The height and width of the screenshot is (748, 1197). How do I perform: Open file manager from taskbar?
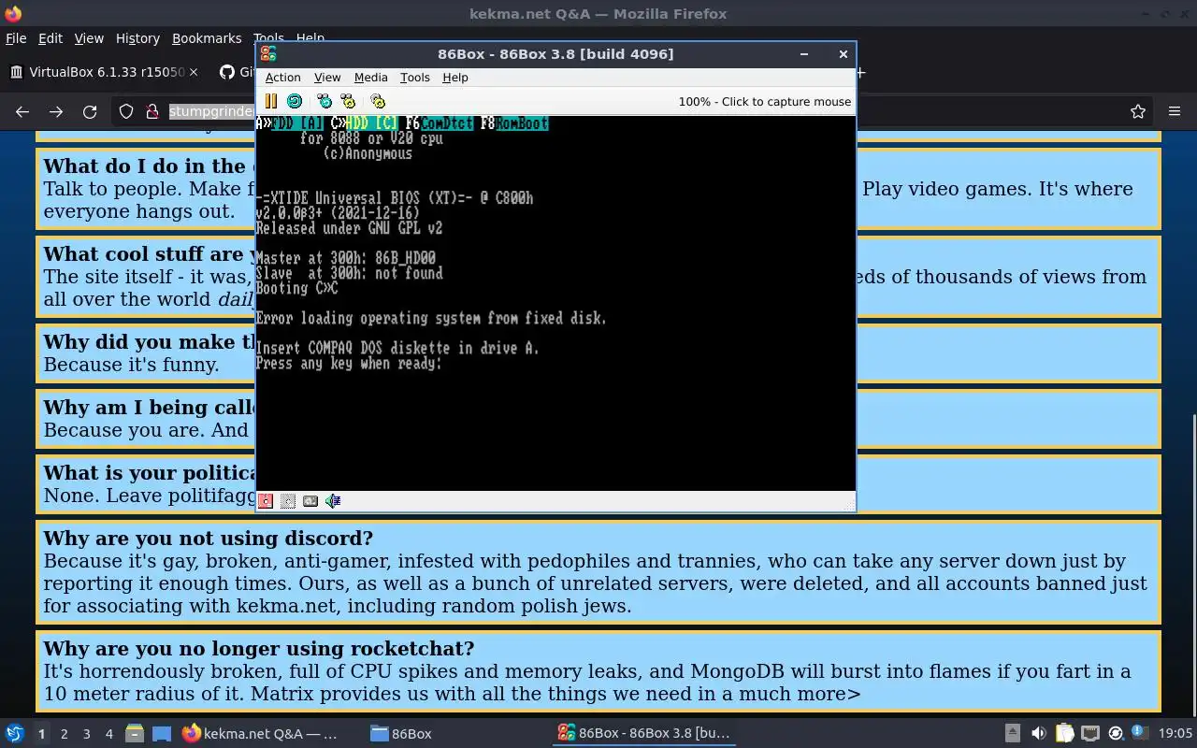pos(134,734)
